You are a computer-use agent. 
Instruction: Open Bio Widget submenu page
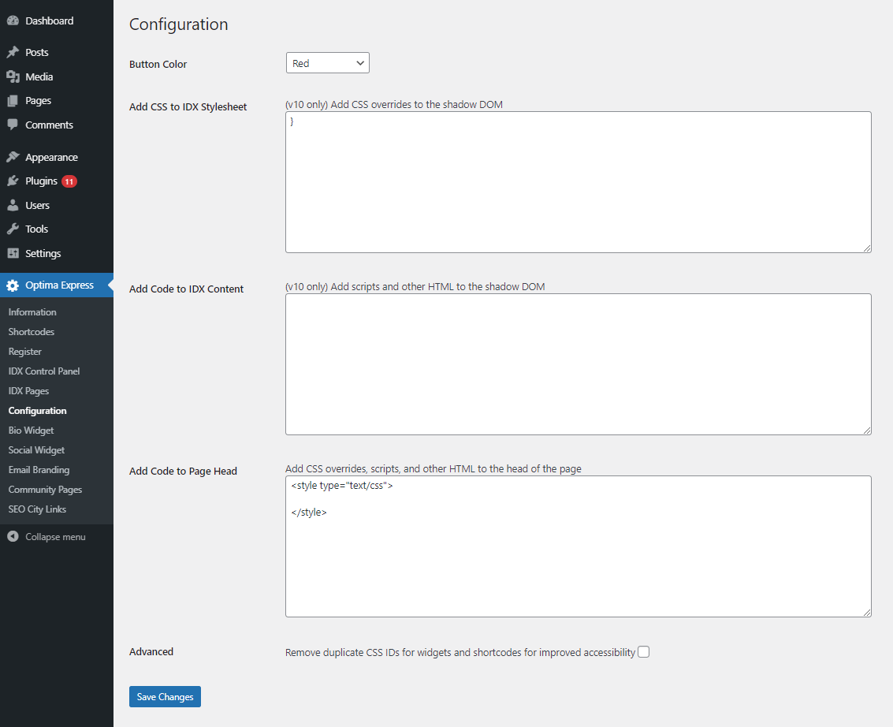[31, 431]
